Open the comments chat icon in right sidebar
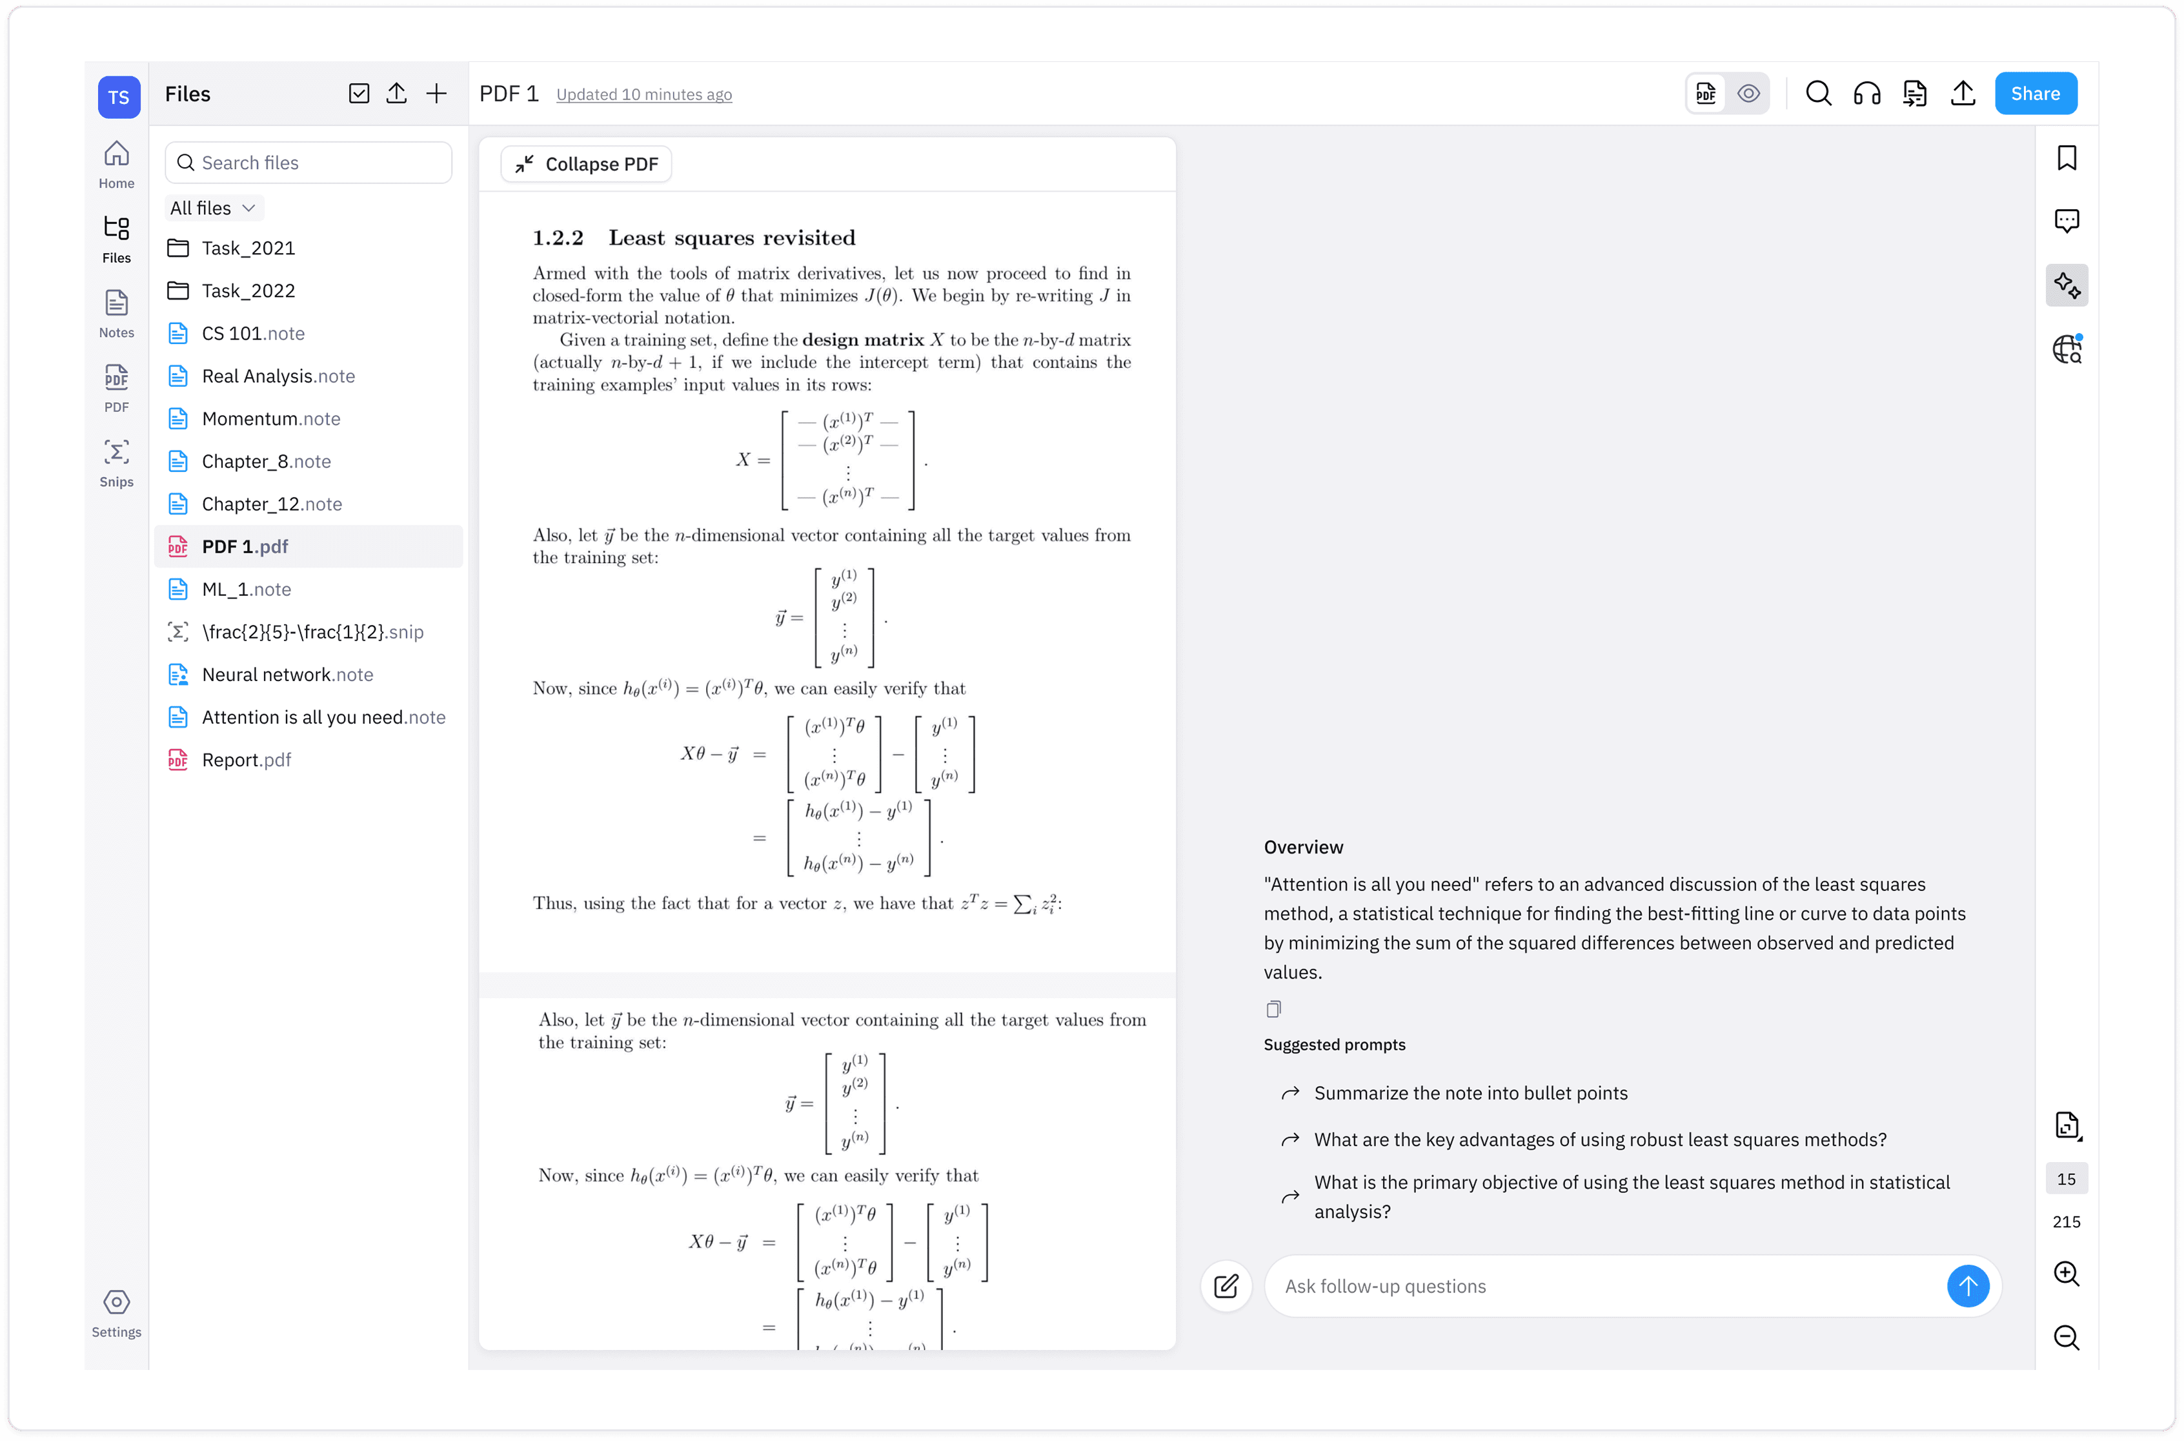The height and width of the screenshot is (1441, 2184). (x=2067, y=221)
